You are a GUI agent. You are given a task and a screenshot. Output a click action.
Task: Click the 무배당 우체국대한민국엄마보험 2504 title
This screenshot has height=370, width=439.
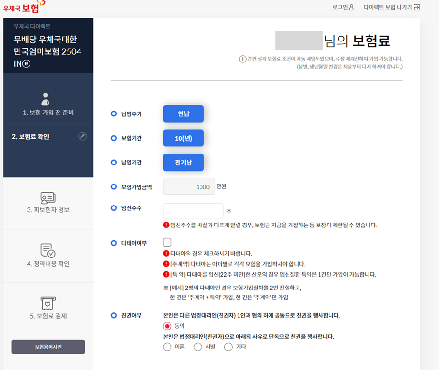coord(48,51)
